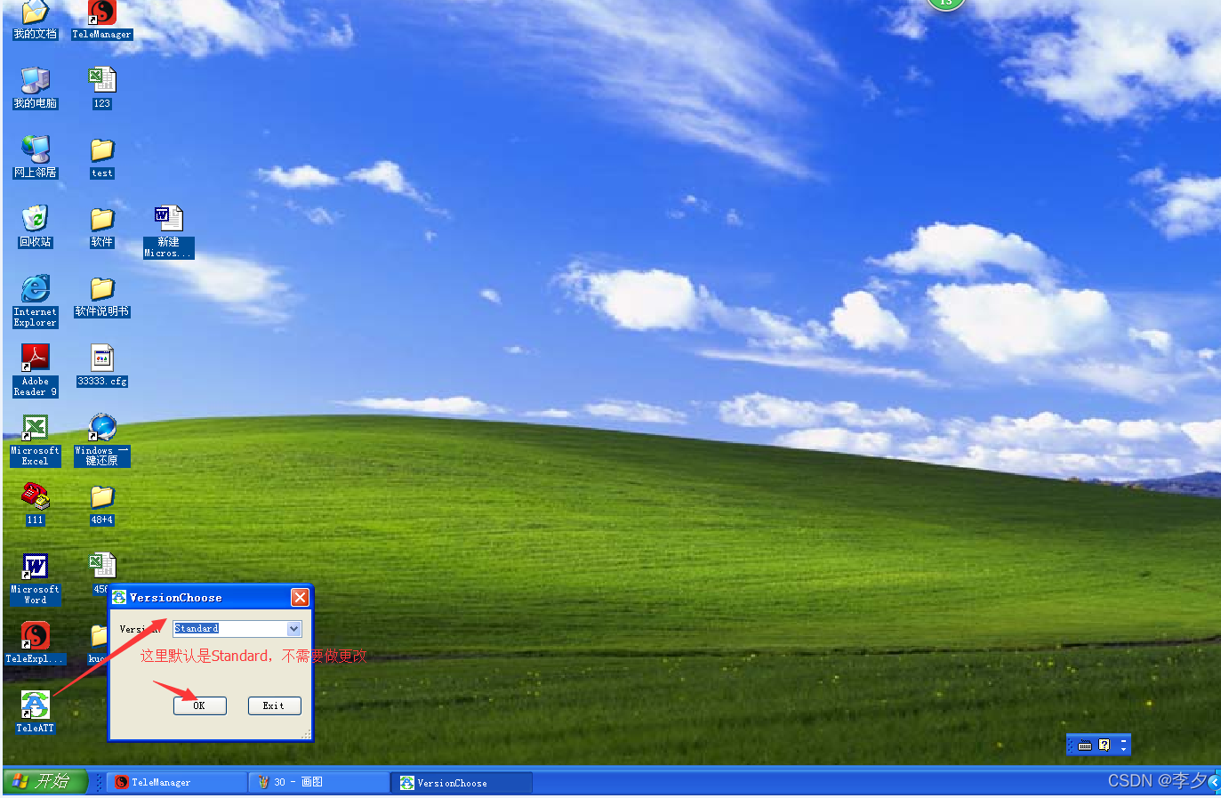Confirm with the OK button
This screenshot has width=1221, height=798.
[199, 705]
